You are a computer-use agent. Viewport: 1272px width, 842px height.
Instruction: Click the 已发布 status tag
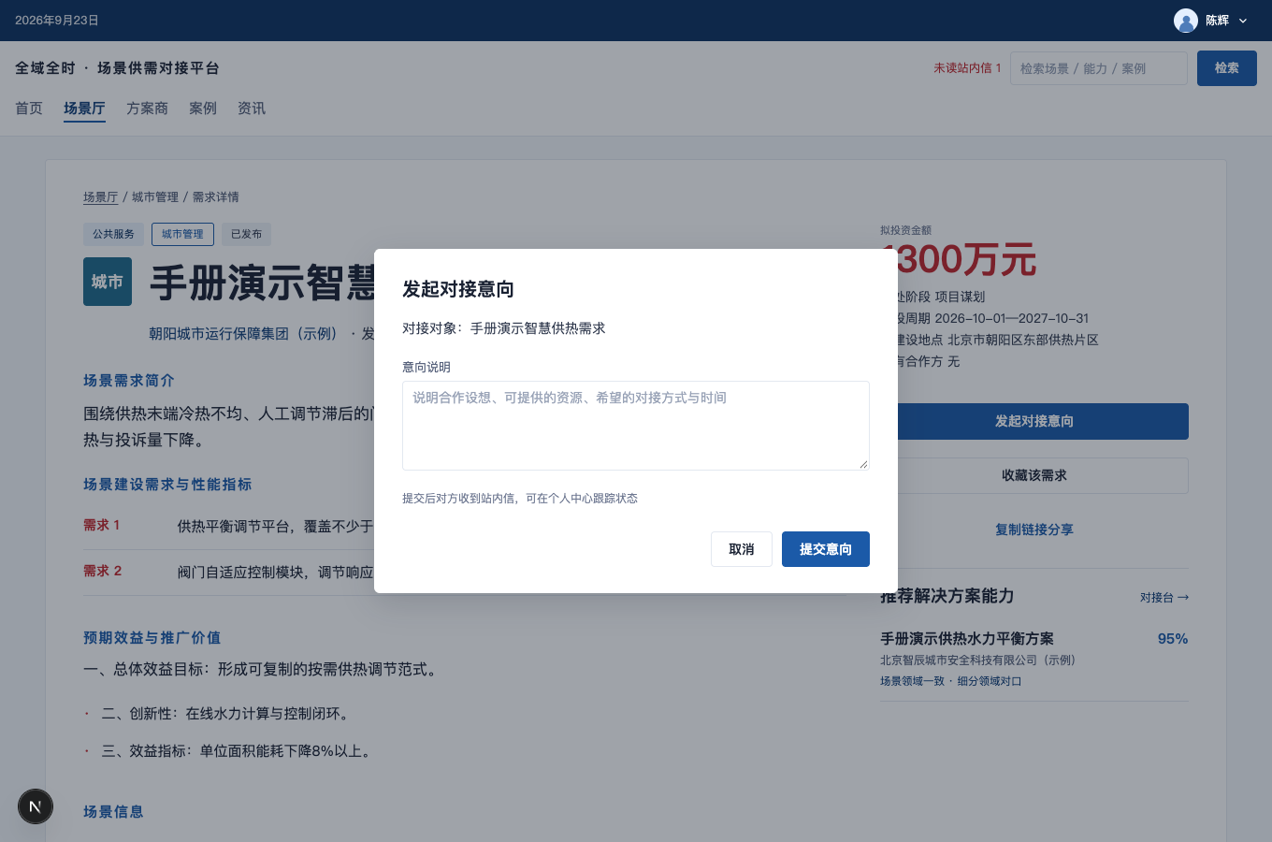(x=246, y=234)
